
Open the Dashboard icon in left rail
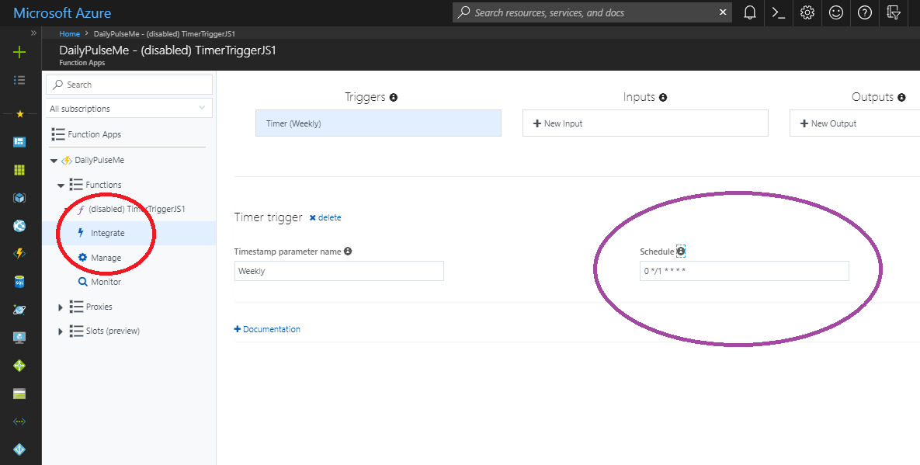(x=19, y=141)
